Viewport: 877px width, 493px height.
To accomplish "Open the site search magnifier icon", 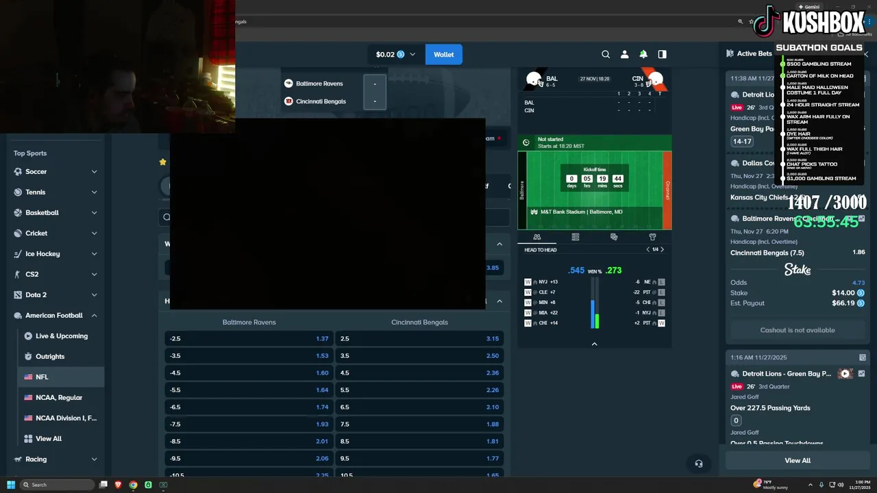I will [x=606, y=54].
